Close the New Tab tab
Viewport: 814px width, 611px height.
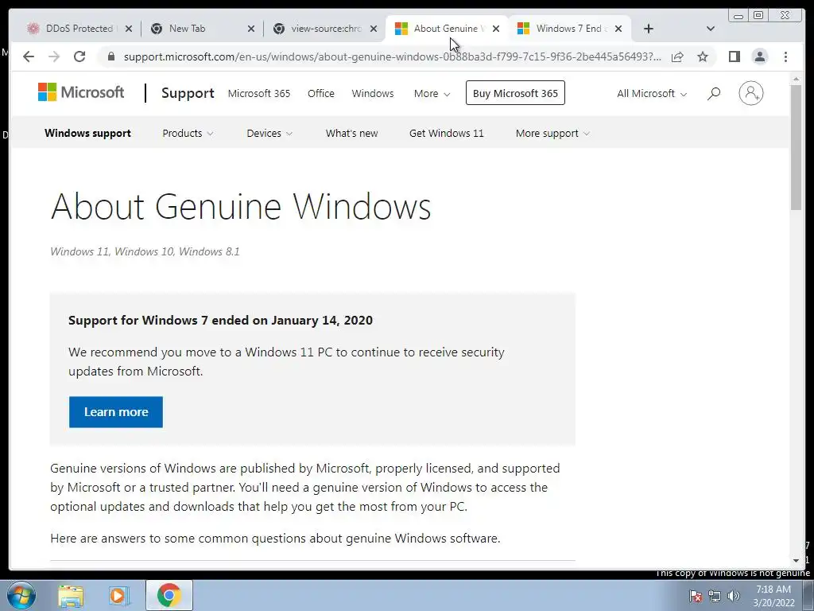click(251, 29)
